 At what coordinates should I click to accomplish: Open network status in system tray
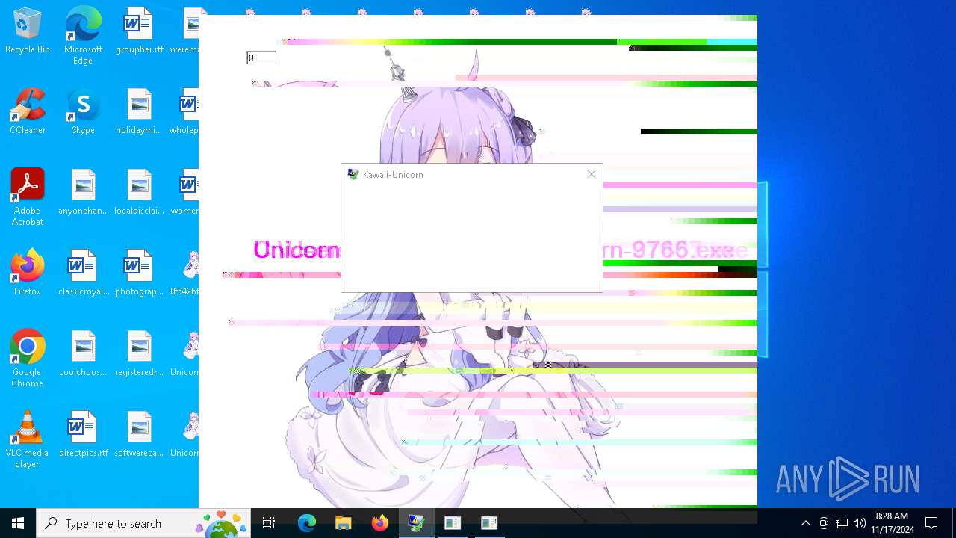click(x=842, y=523)
